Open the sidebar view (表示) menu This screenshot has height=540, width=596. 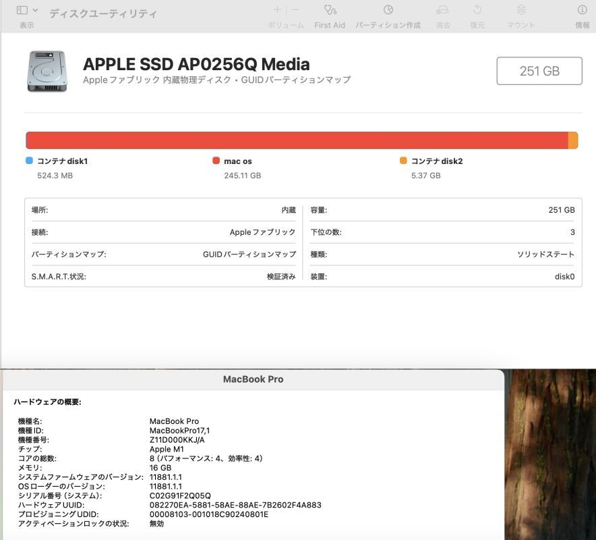[x=26, y=10]
